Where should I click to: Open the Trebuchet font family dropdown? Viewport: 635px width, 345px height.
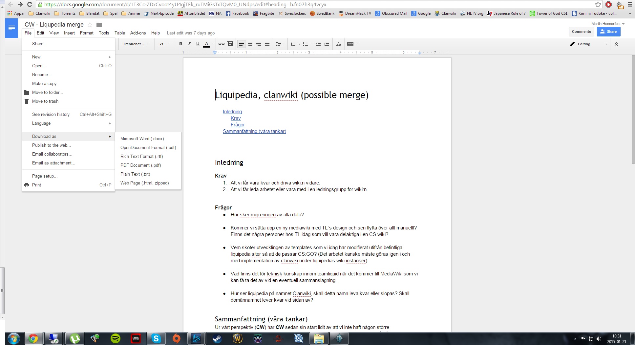click(136, 44)
